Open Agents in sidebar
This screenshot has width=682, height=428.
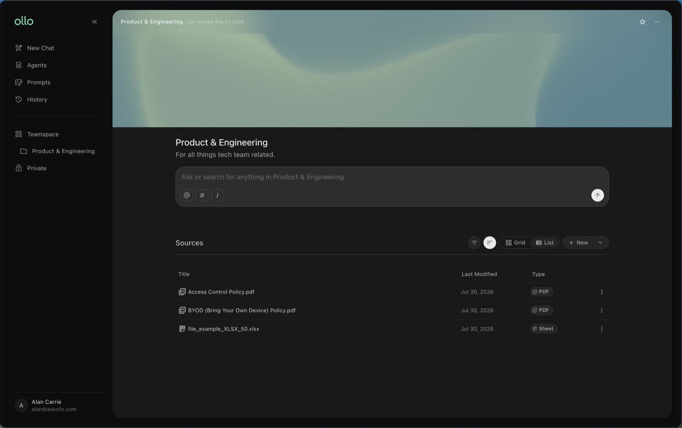pos(31,65)
